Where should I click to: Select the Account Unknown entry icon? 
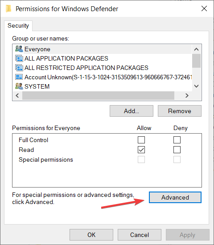click(19, 77)
